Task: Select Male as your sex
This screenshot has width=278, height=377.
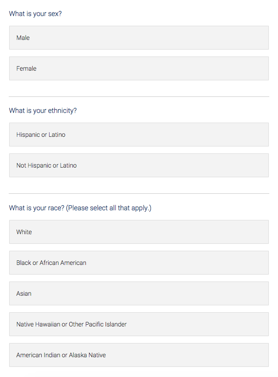Action: pos(139,38)
